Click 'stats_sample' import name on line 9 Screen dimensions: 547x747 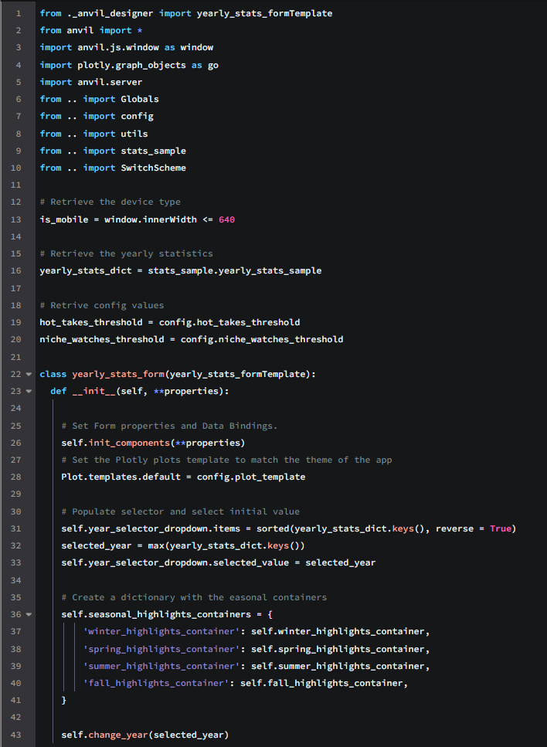point(154,151)
